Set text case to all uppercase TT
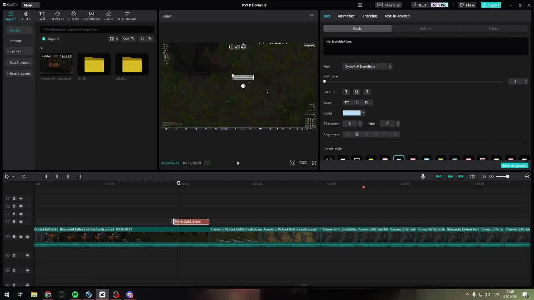534x300 pixels. 347,102
